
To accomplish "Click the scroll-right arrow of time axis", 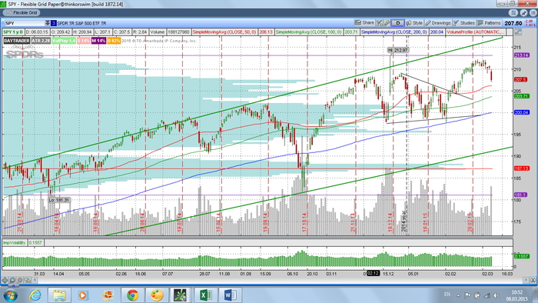I will pos(525,281).
